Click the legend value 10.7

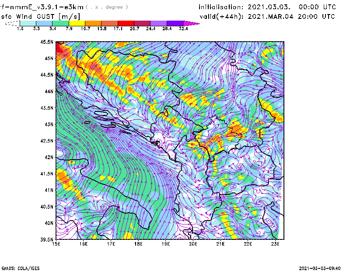[85, 29]
